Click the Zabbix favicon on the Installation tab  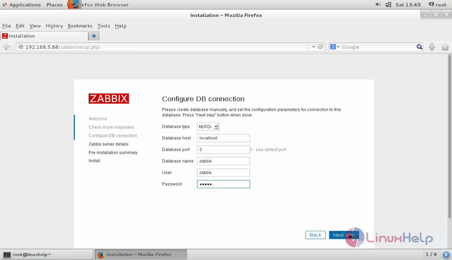[x=5, y=36]
